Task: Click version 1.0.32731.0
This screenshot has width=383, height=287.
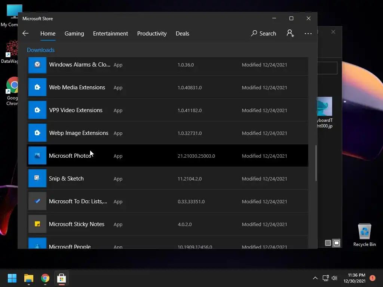Action: (190, 133)
